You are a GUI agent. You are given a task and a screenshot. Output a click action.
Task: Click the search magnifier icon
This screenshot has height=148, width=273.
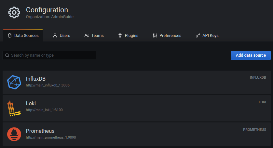point(7,55)
